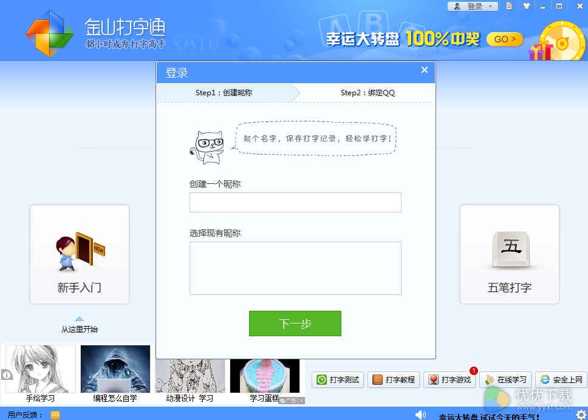Image resolution: width=588 pixels, height=420 pixels.
Task: Minimize the Kingsoft Typing window
Action: click(542, 6)
